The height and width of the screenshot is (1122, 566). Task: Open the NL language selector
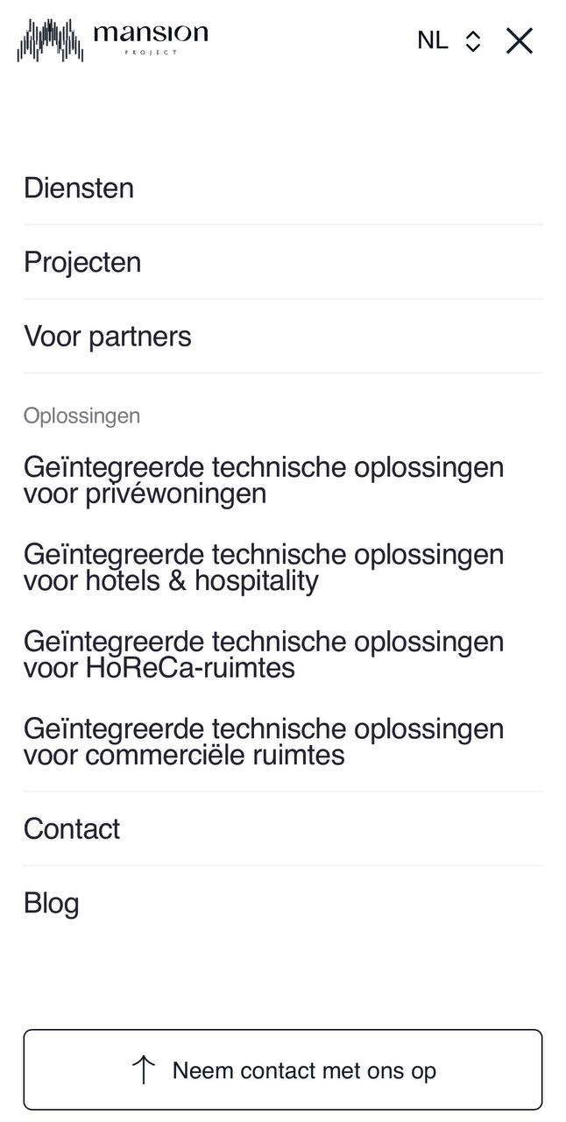433,40
